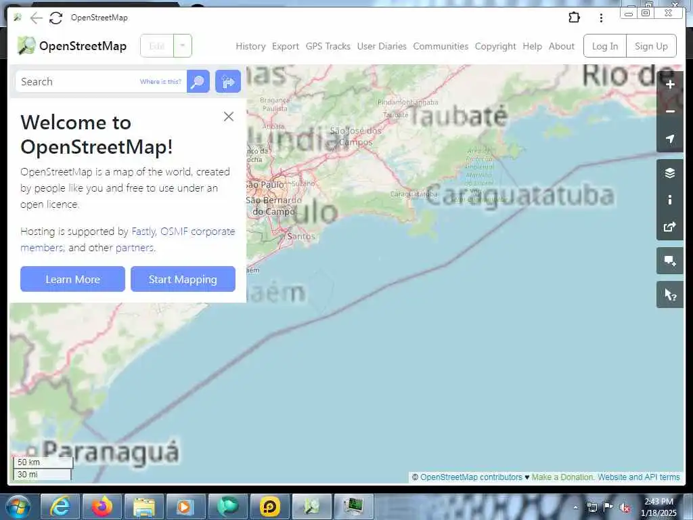
Task: Open Firefox from the taskbar
Action: tap(102, 506)
